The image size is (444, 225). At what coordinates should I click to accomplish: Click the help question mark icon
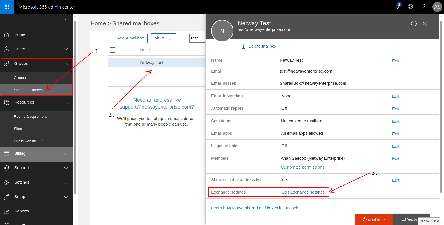point(424,7)
